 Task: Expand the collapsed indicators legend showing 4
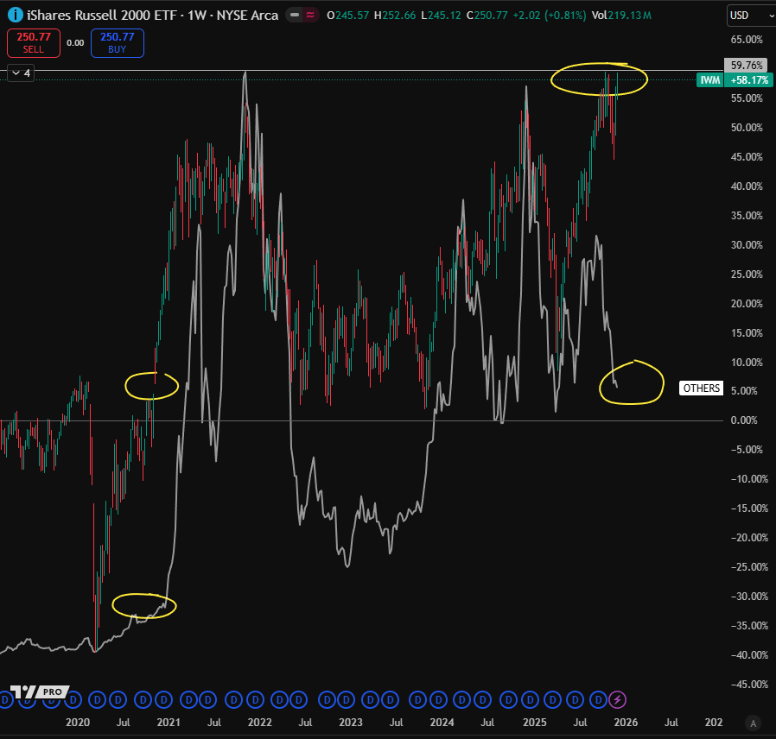click(x=21, y=73)
